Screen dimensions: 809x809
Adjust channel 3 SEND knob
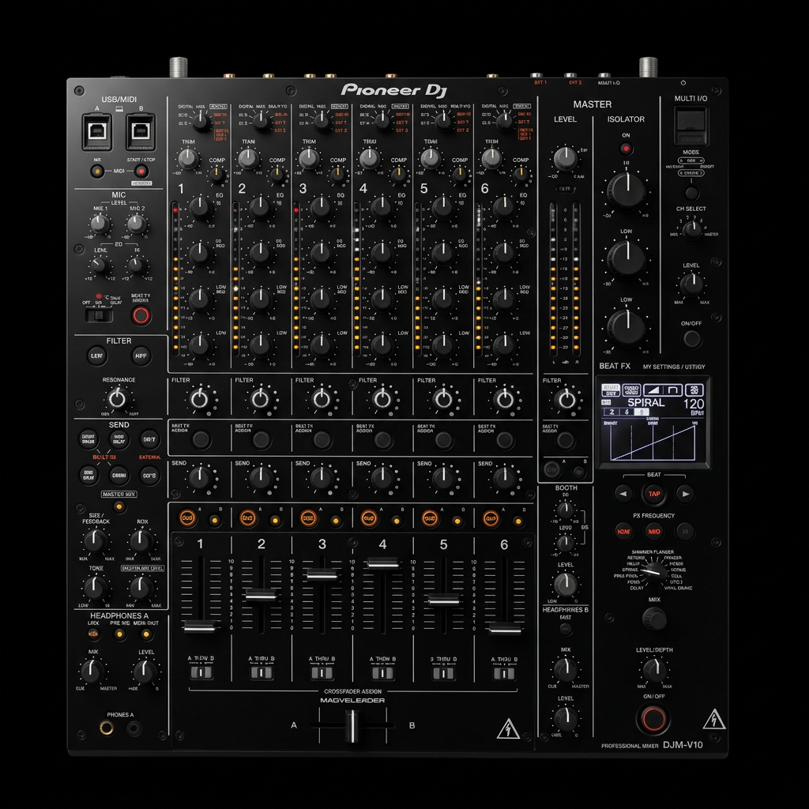[321, 478]
